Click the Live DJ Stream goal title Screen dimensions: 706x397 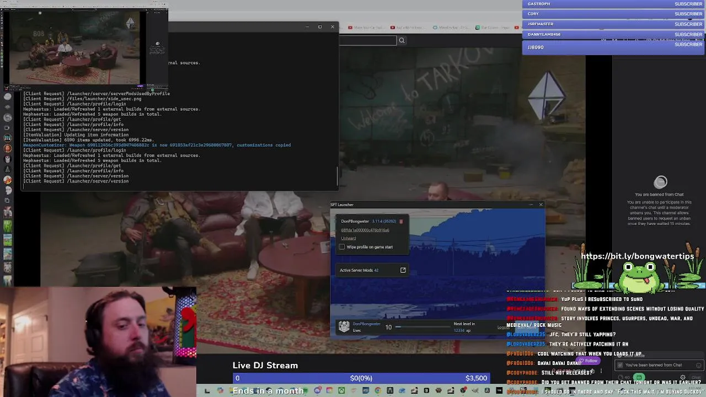tap(265, 366)
